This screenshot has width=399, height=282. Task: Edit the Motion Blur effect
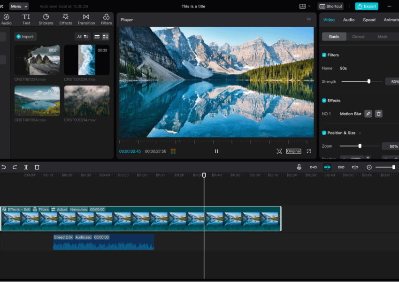[x=368, y=114]
